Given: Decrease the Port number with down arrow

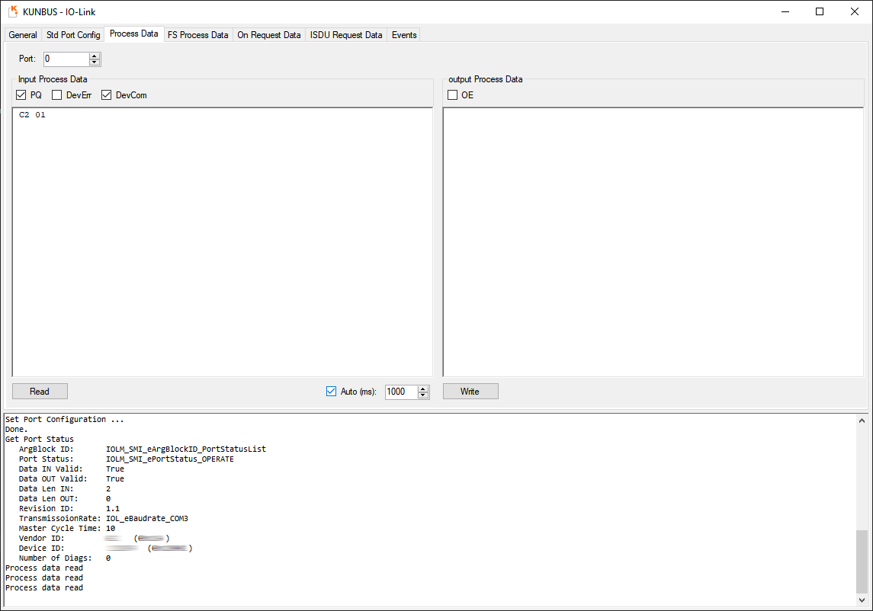Looking at the screenshot, I should 95,62.
